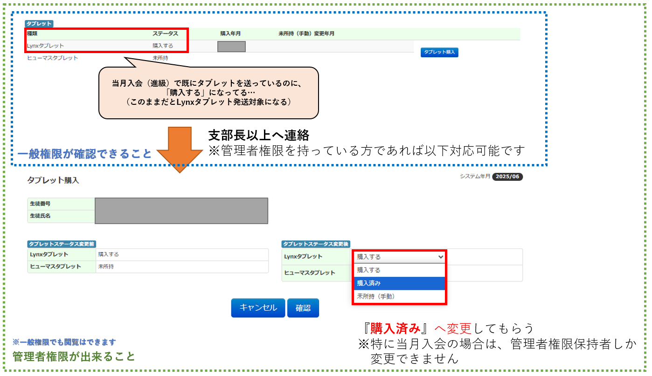Click the タブレット購入 button
This screenshot has width=652, height=376.
(x=439, y=52)
